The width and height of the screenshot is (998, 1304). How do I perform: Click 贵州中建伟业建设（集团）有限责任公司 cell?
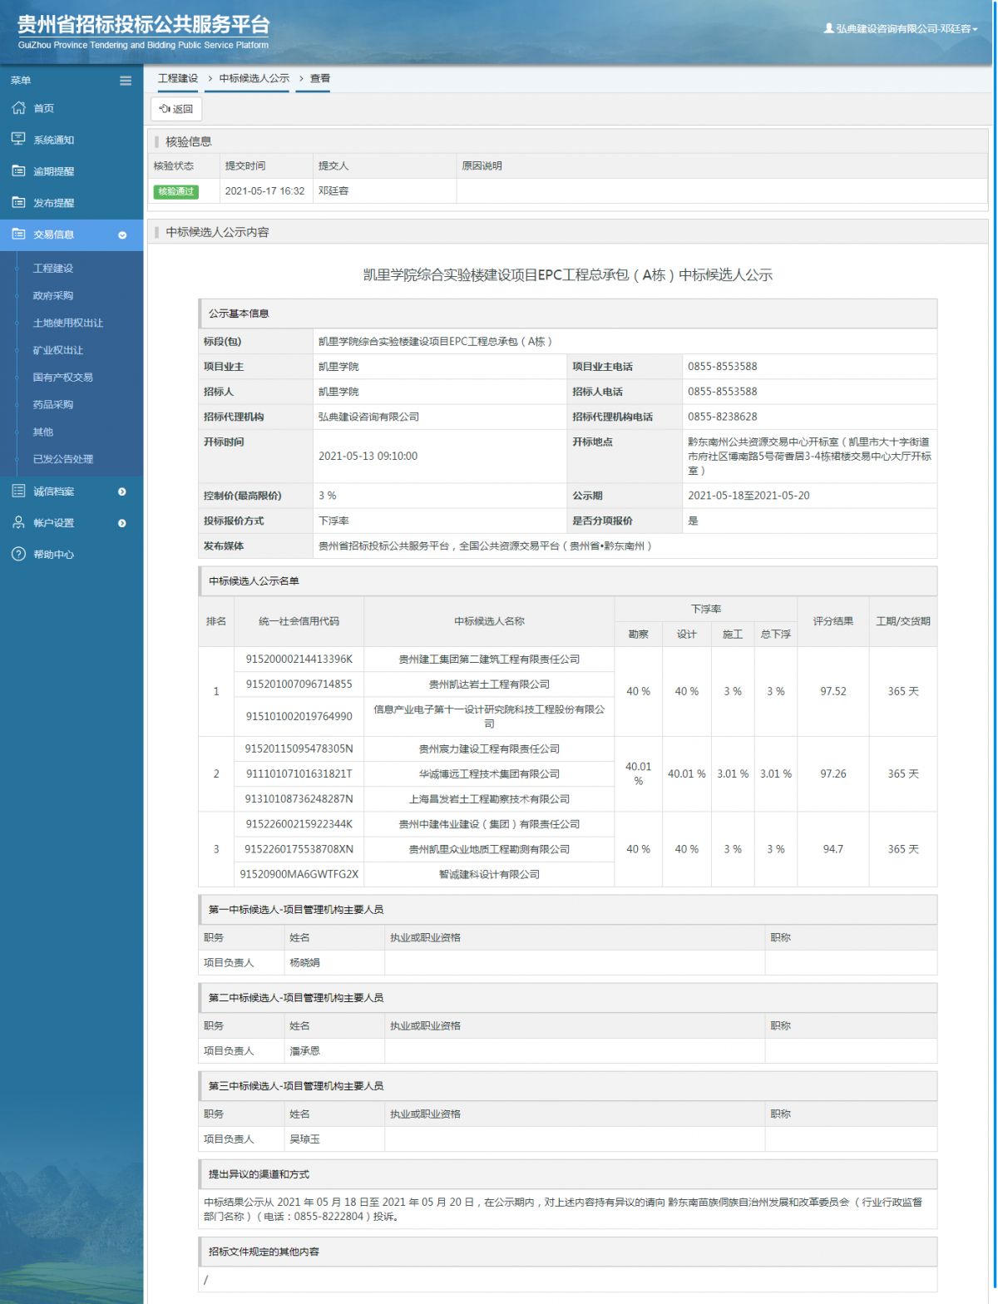click(x=489, y=824)
